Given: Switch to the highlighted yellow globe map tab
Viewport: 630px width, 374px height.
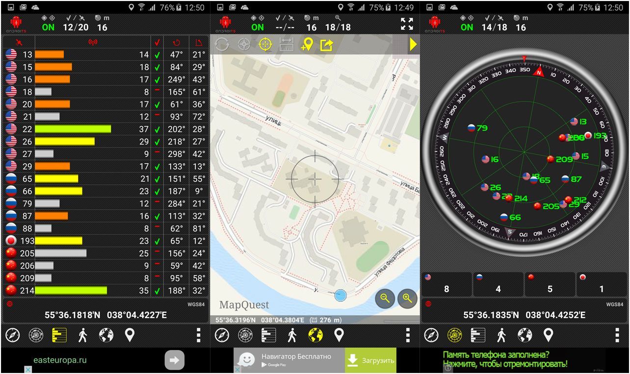Looking at the screenshot, I should tap(315, 335).
